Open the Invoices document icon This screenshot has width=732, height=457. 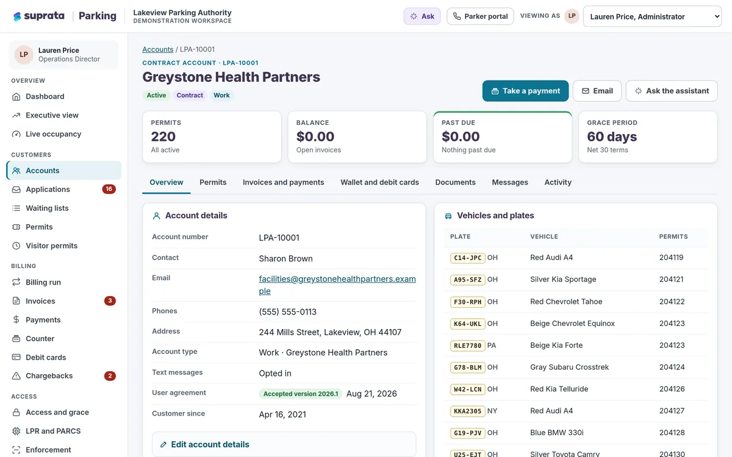click(x=16, y=301)
